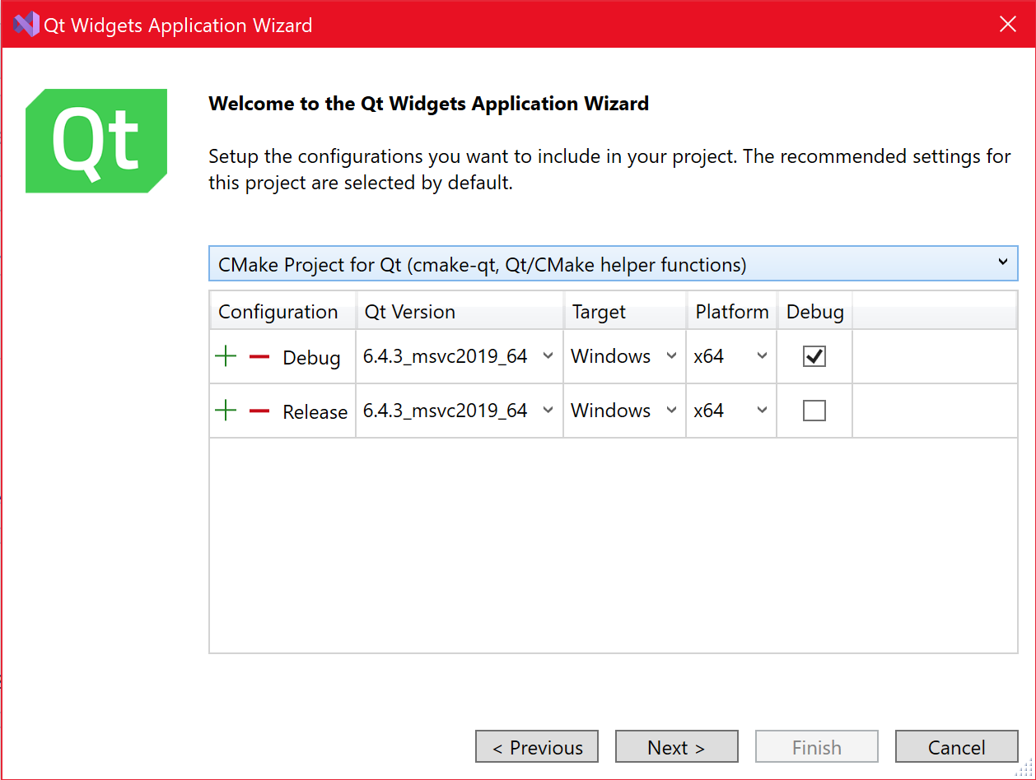Click the Visual Studio icon in the title bar

[25, 24]
